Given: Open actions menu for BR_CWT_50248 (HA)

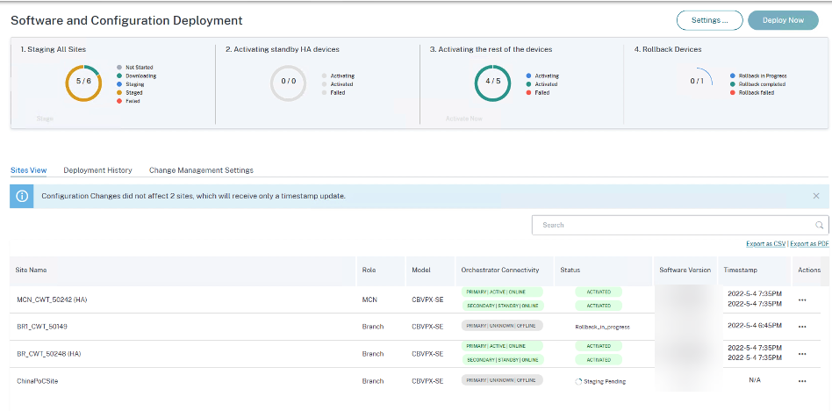Looking at the screenshot, I should [802, 354].
